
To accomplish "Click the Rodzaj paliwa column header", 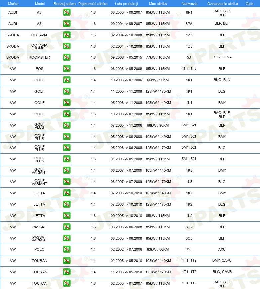I will (65, 4).
